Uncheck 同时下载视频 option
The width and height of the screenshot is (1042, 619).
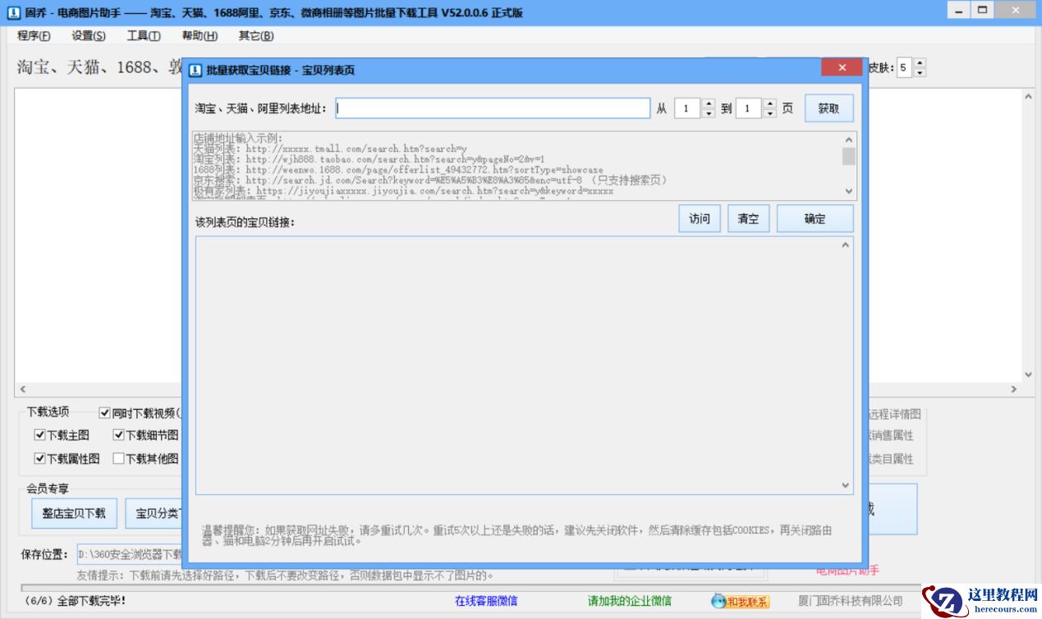point(104,413)
